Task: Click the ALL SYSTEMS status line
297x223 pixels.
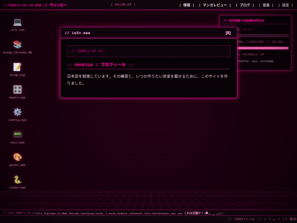Action: [x=255, y=61]
